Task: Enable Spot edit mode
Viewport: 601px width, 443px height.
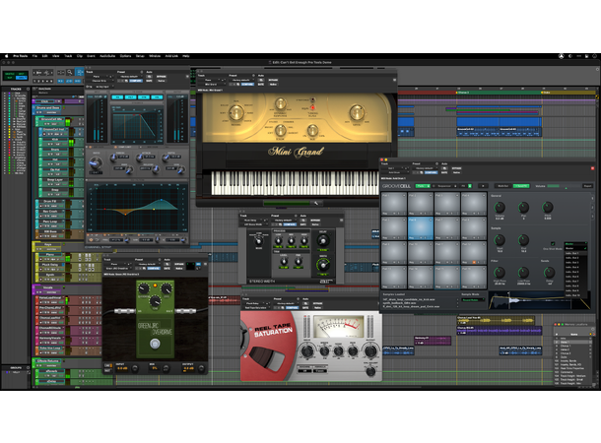Action: tap(22, 74)
